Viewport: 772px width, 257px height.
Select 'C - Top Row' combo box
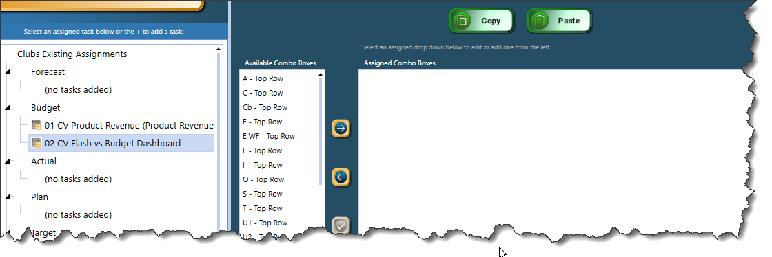[x=263, y=93]
